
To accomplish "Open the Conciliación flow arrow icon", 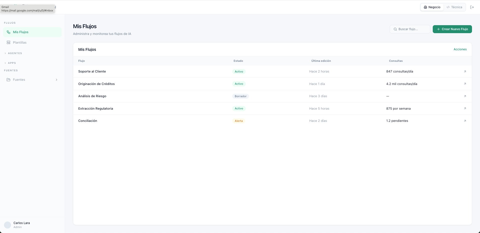I will click(x=465, y=121).
